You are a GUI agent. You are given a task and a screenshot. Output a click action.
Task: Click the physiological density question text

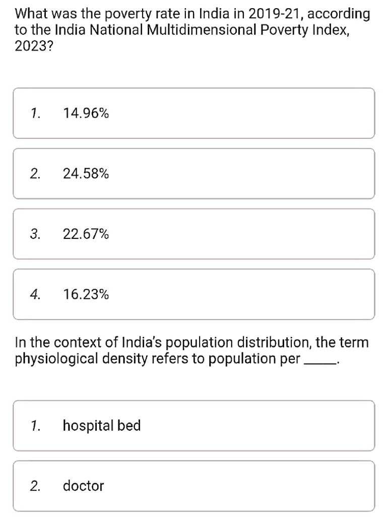point(191,351)
